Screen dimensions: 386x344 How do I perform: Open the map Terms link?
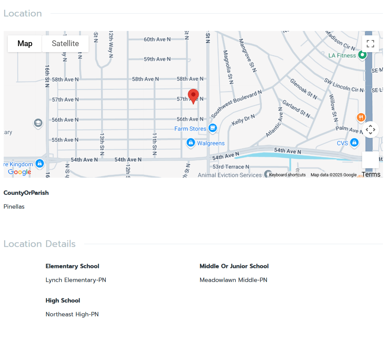(x=371, y=174)
